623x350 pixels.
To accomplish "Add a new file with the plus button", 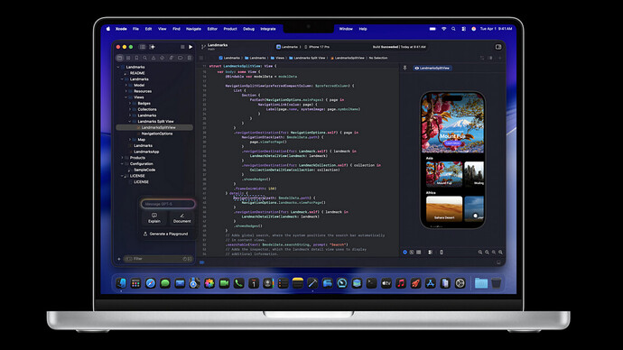I will [x=119, y=259].
